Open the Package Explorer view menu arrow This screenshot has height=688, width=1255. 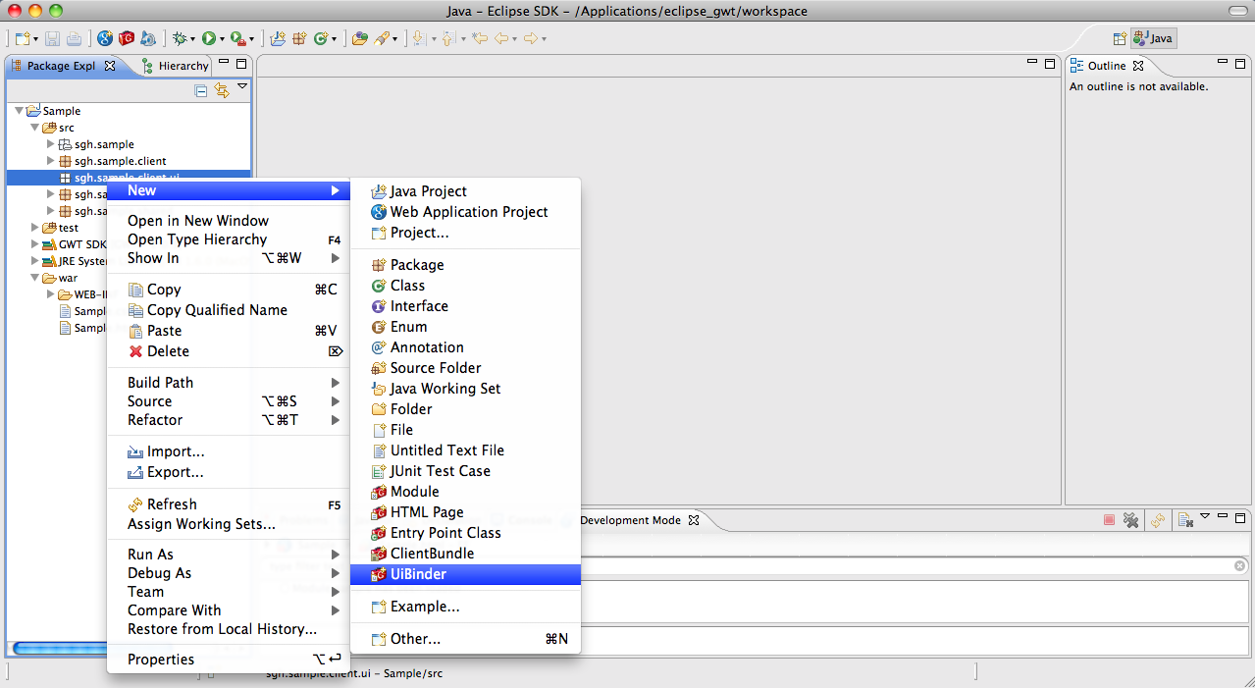click(242, 87)
